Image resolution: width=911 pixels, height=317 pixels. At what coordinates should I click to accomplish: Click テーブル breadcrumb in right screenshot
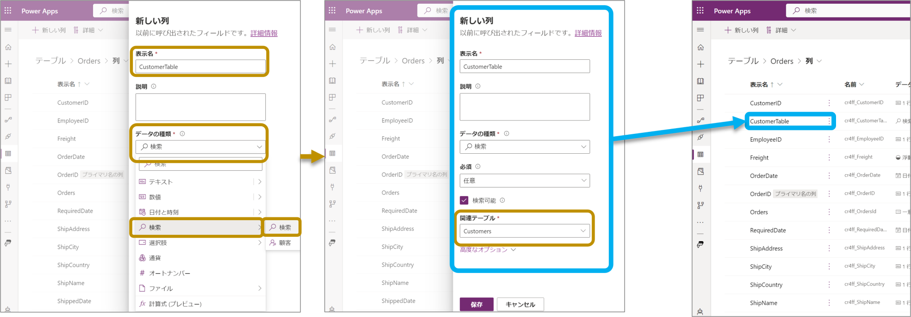[x=743, y=61]
